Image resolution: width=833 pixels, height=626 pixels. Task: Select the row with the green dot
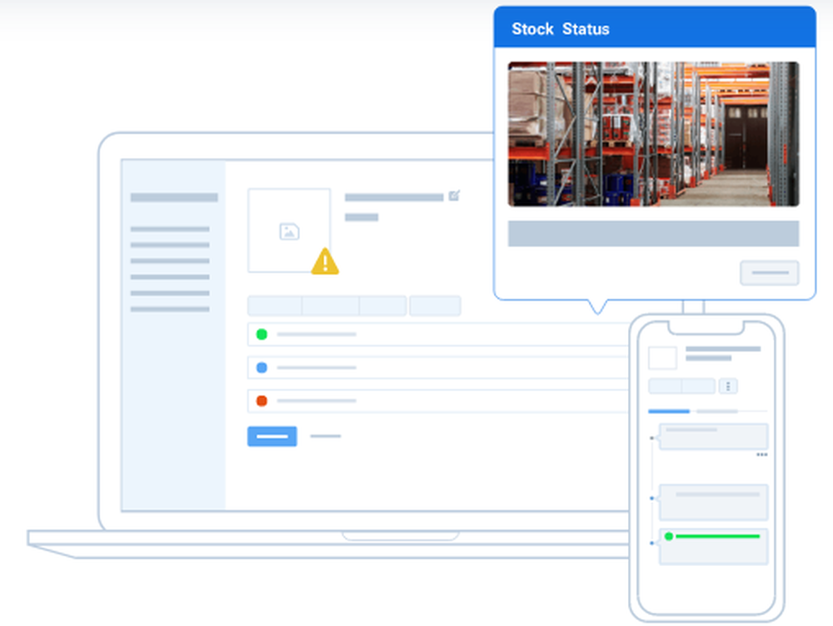pyautogui.click(x=438, y=335)
